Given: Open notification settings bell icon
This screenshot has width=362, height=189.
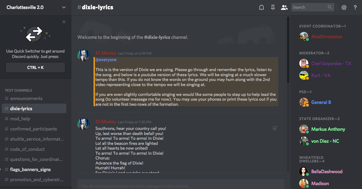Looking at the screenshot, I should pyautogui.click(x=262, y=7).
